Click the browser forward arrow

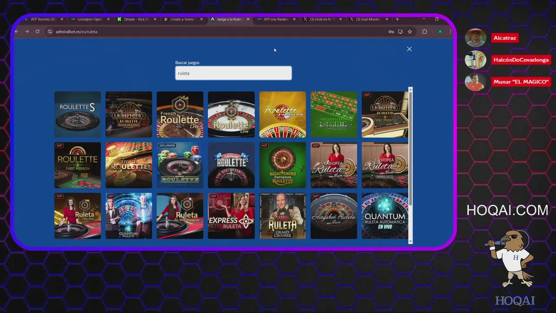(x=27, y=31)
